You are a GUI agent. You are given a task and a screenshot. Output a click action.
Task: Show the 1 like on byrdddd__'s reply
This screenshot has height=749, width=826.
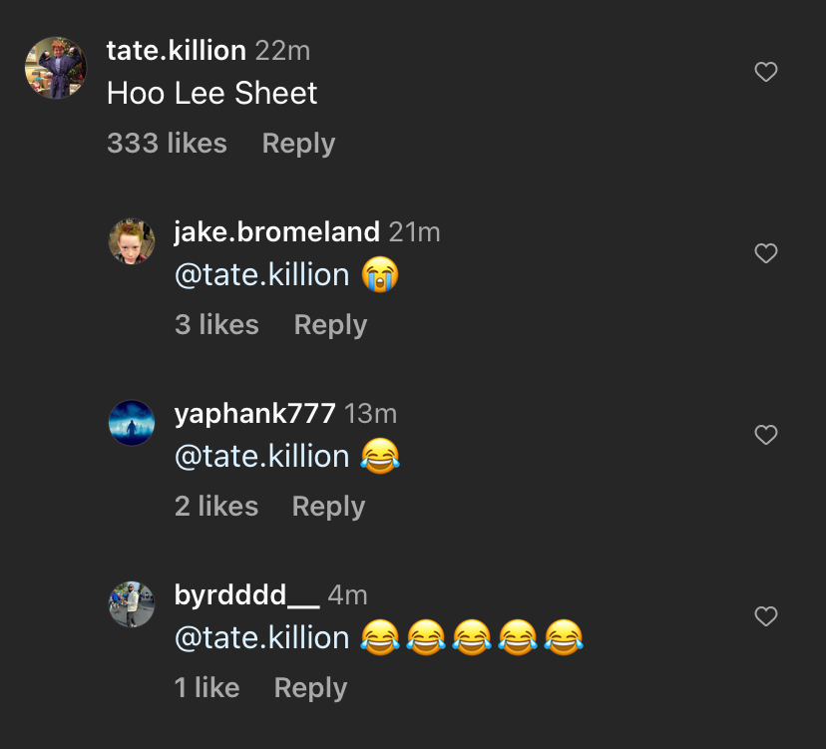pos(206,688)
